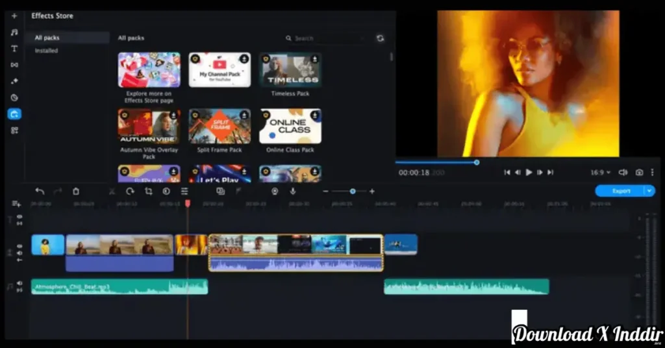Refresh the Effects Store pack list
The image size is (665, 348).
[380, 38]
